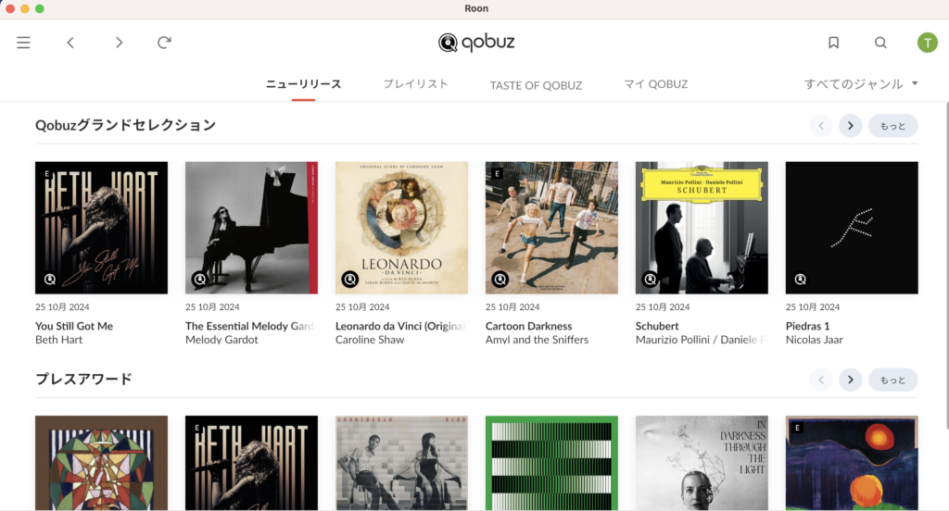This screenshot has width=949, height=511.
Task: Go back with the left arrow
Action: point(70,43)
